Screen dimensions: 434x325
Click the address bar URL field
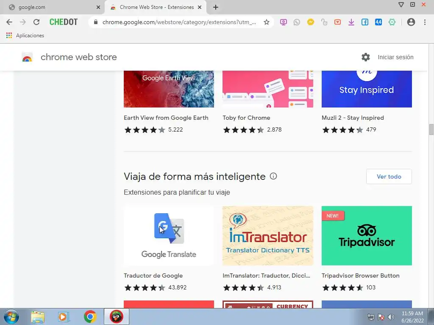(x=179, y=22)
